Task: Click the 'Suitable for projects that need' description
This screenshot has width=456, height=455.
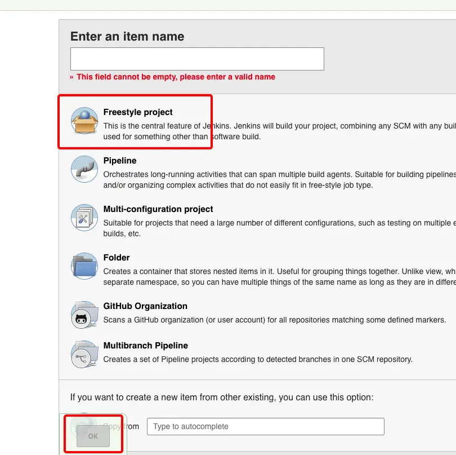Action: point(279,228)
